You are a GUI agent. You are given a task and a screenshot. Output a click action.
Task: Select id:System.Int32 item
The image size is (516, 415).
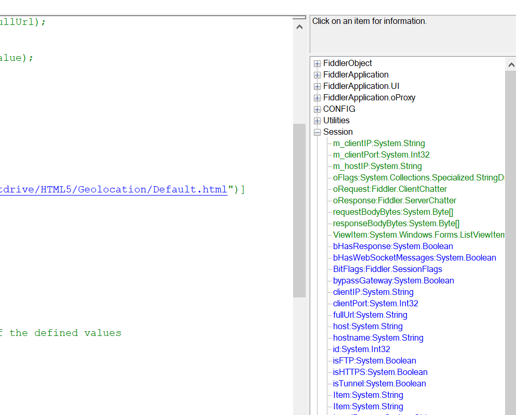coord(362,349)
